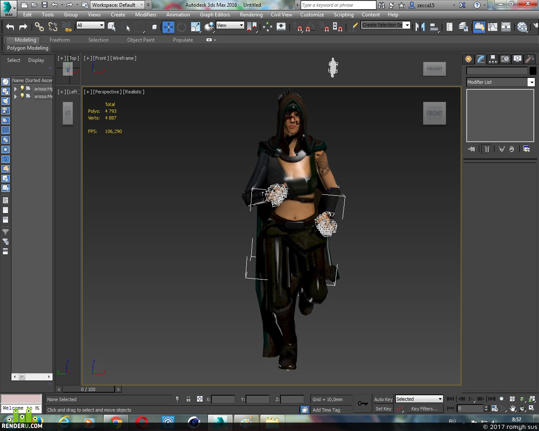The image size is (539, 431).
Task: Toggle the Selection Lock padlock
Action: click(188, 399)
